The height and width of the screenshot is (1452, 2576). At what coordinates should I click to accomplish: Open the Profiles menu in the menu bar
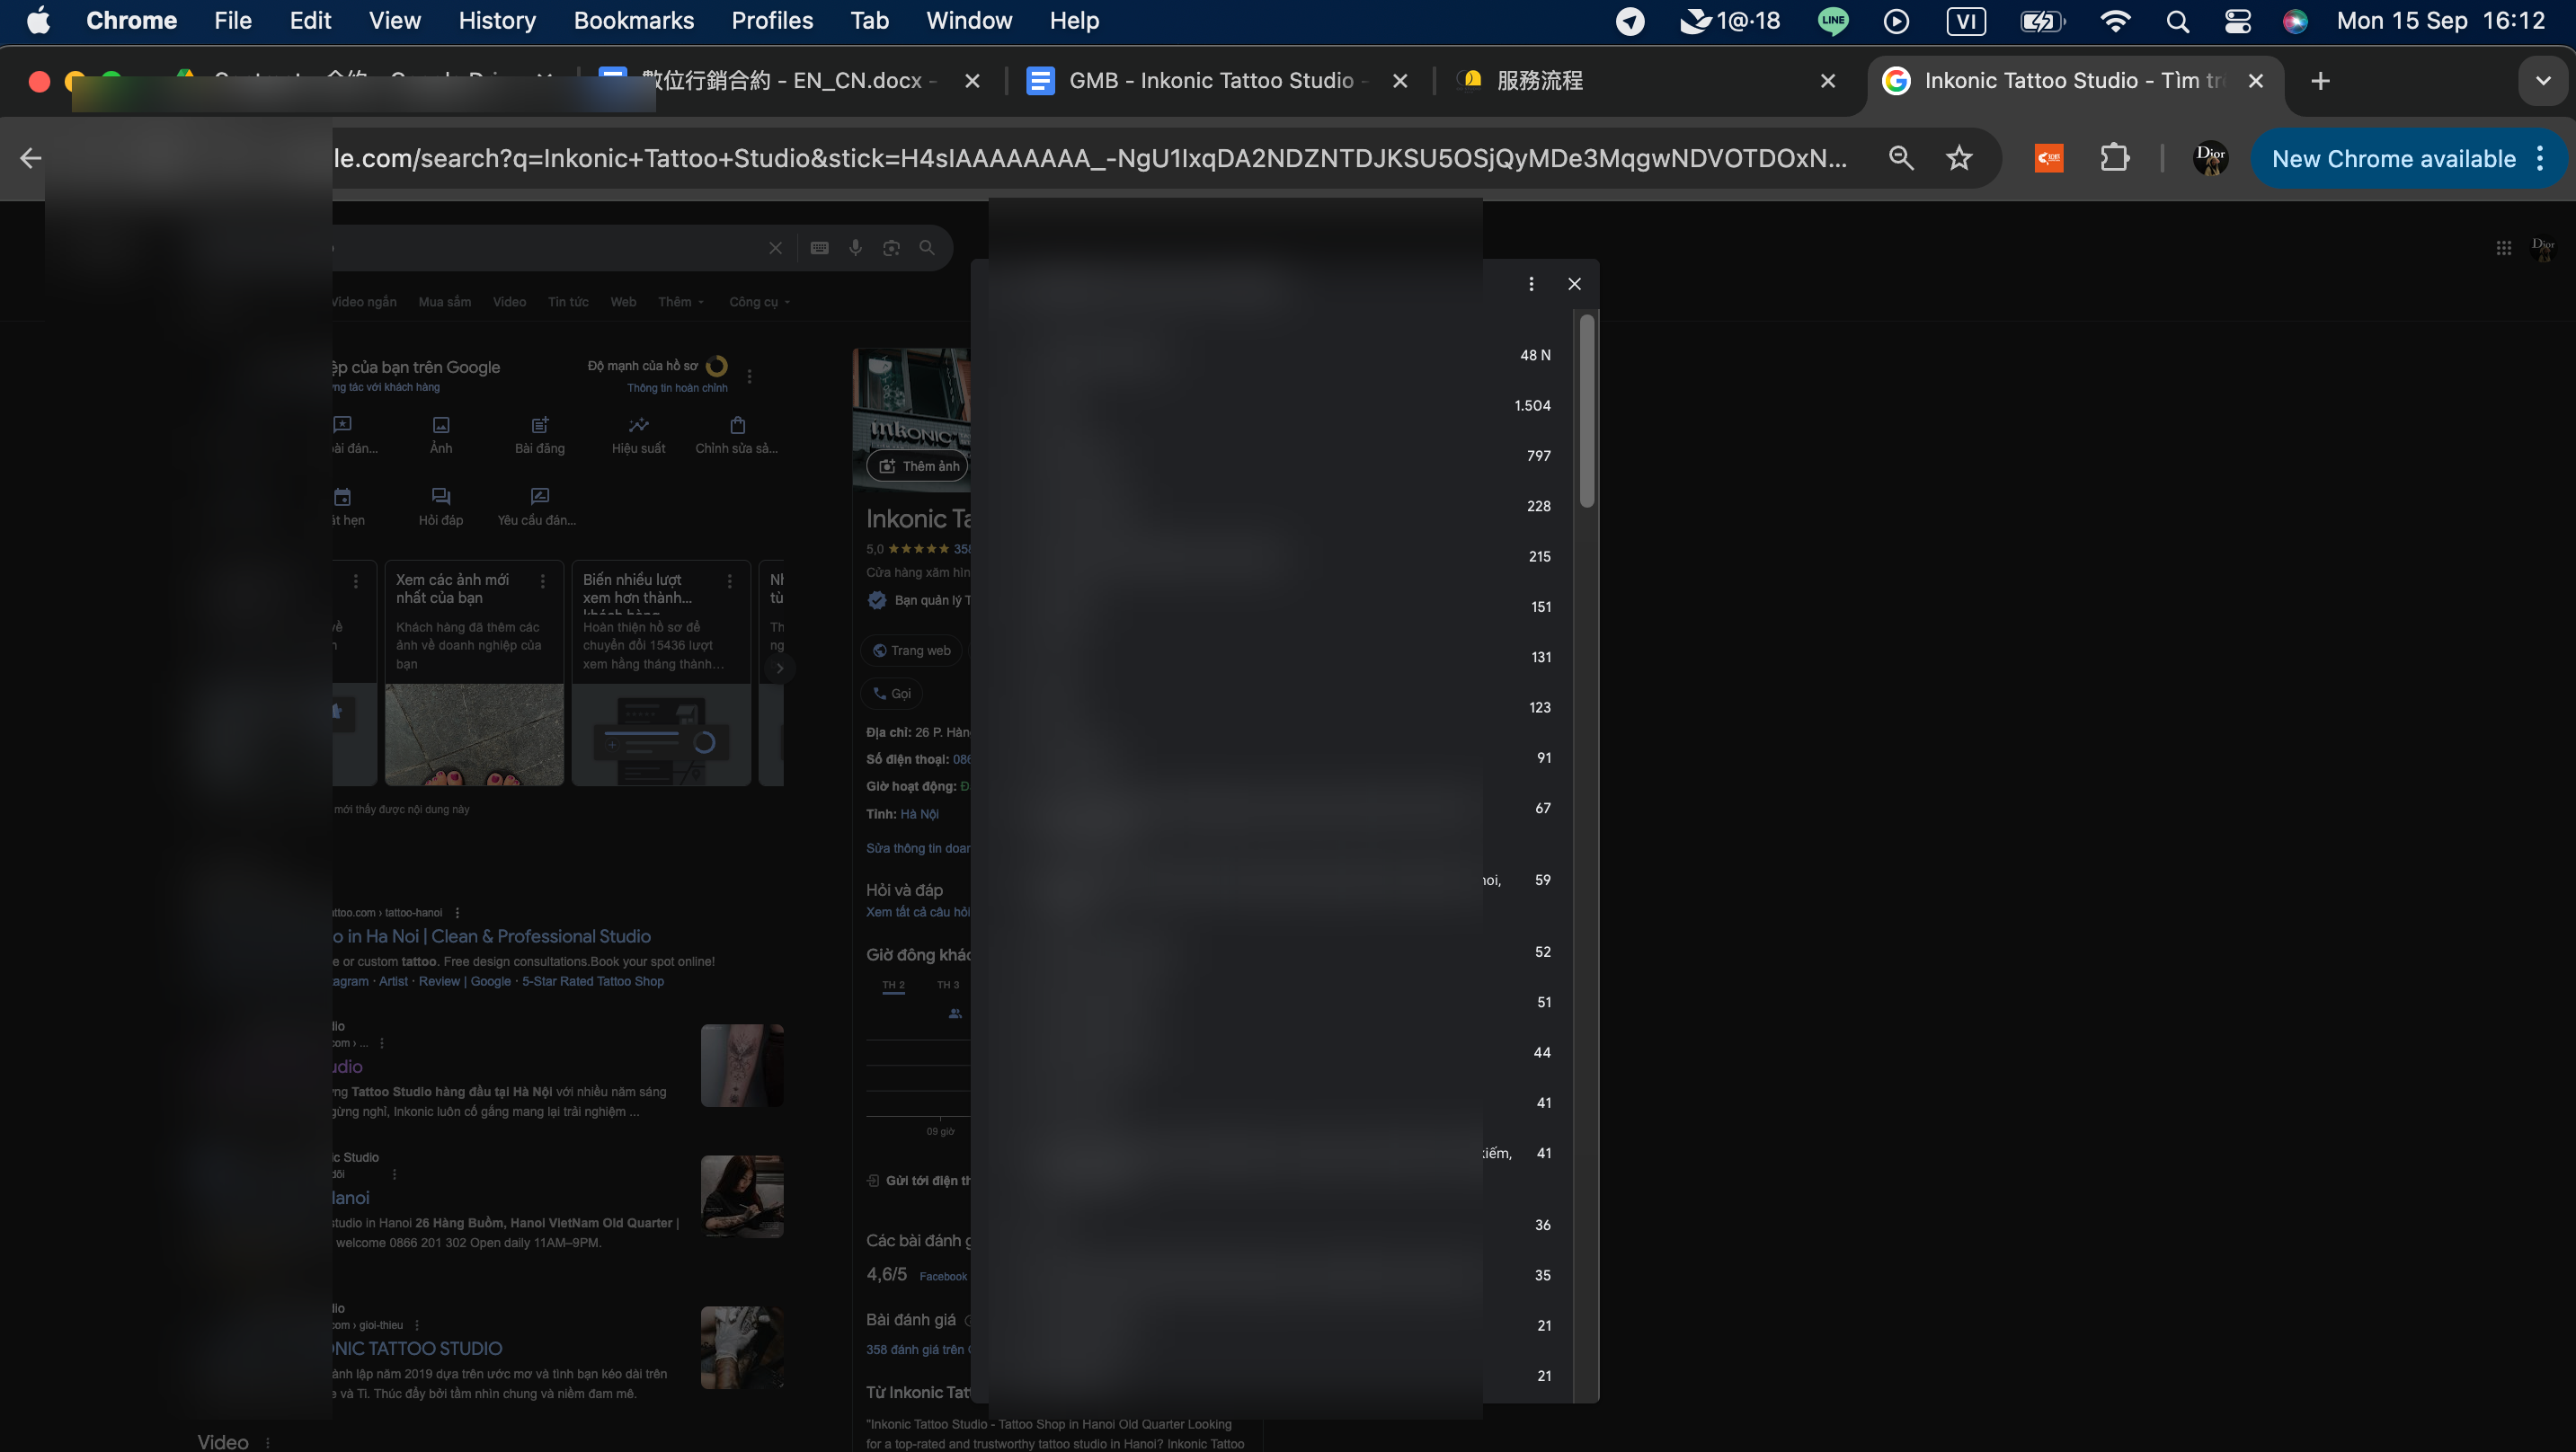tap(772, 21)
